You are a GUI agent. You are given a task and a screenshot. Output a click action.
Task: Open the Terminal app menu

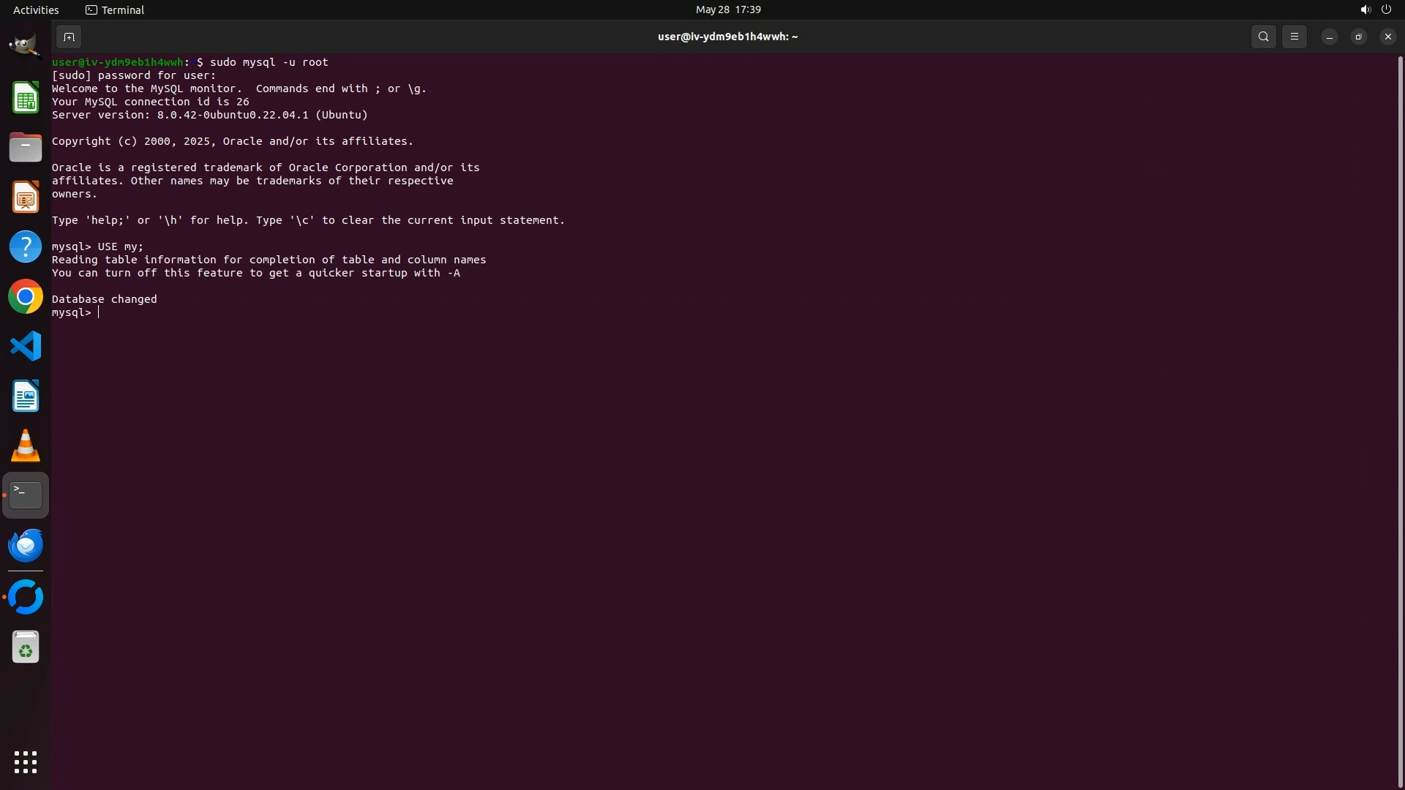click(115, 10)
